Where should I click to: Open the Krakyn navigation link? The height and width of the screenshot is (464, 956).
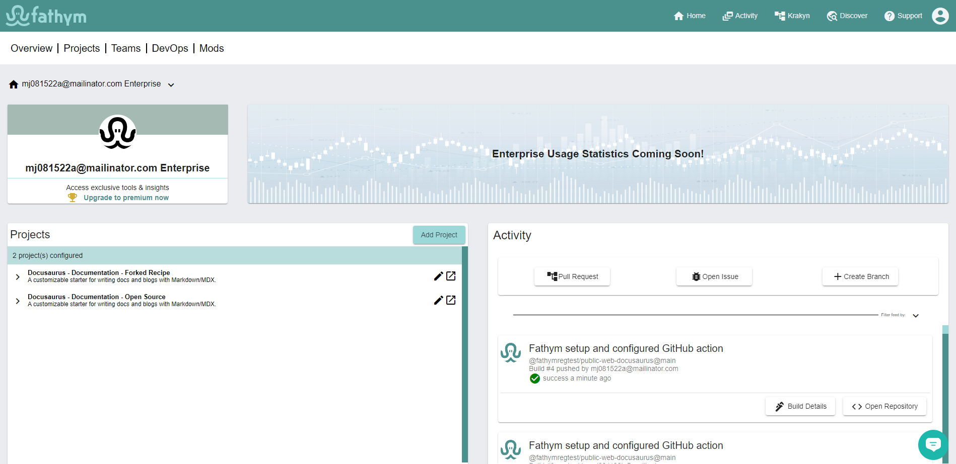[x=792, y=16]
